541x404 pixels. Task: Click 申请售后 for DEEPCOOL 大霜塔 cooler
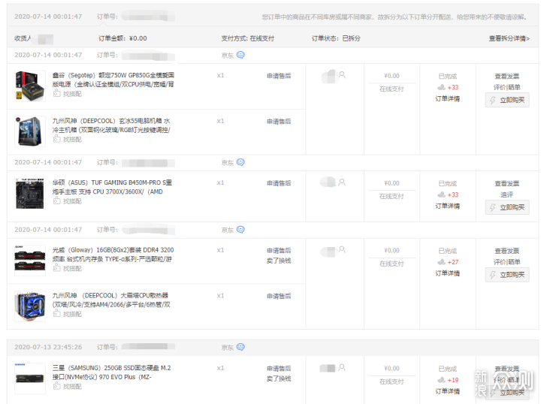point(279,296)
